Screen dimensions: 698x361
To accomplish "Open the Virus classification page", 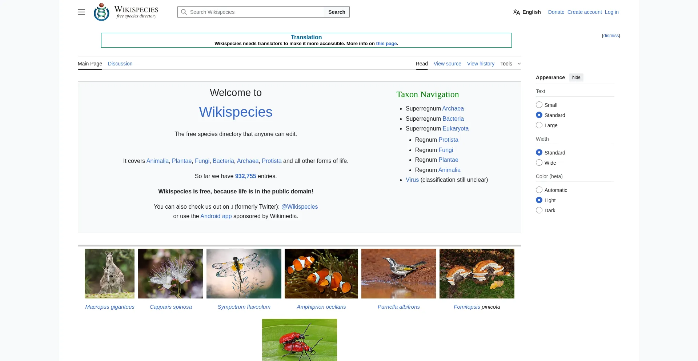I will click(412, 180).
